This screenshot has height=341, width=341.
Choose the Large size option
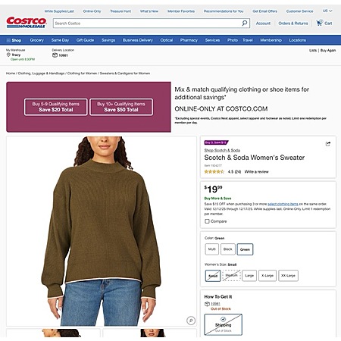pyautogui.click(x=249, y=276)
